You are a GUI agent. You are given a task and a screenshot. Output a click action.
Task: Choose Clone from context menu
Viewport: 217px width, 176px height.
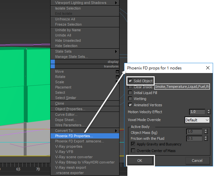coord(85,104)
